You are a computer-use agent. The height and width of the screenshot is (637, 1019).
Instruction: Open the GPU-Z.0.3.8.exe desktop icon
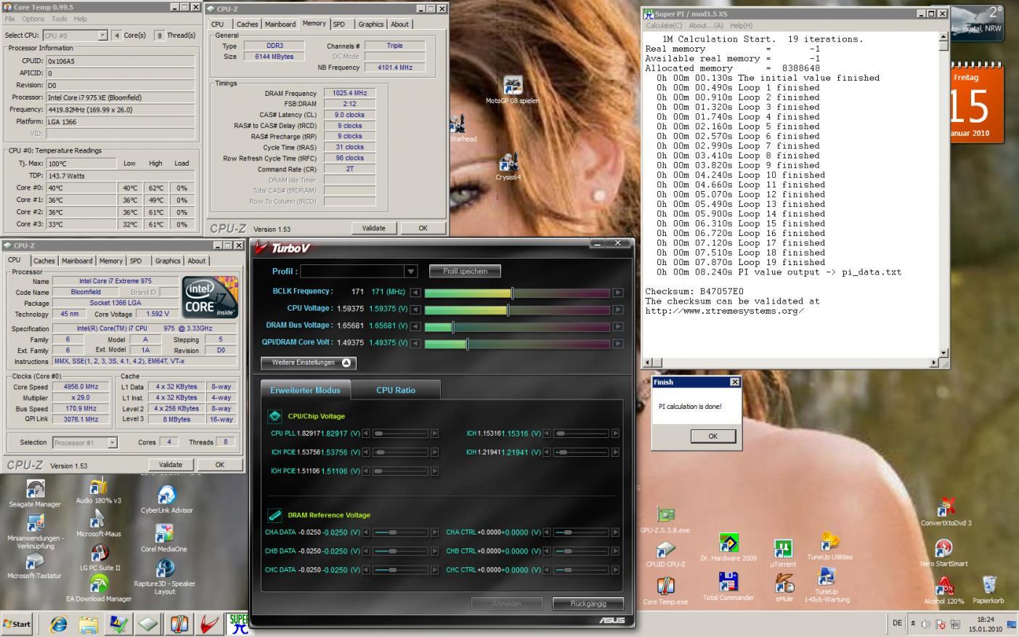(665, 520)
